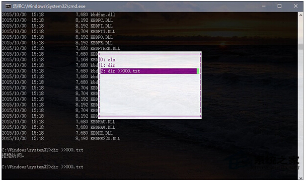Click file name KBDFI.DLL
Screen dimensions: 306x182
pos(102,26)
